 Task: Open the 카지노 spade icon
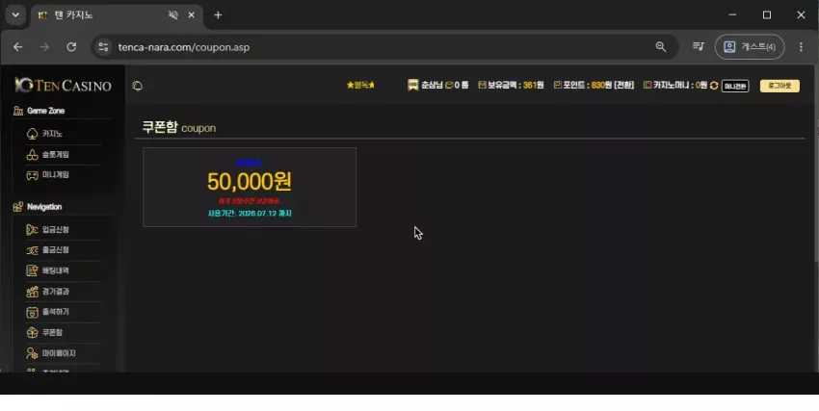click(32, 134)
